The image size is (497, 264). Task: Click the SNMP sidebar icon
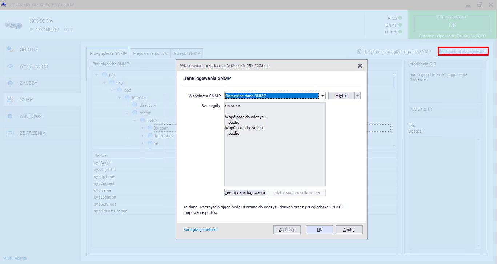10,99
